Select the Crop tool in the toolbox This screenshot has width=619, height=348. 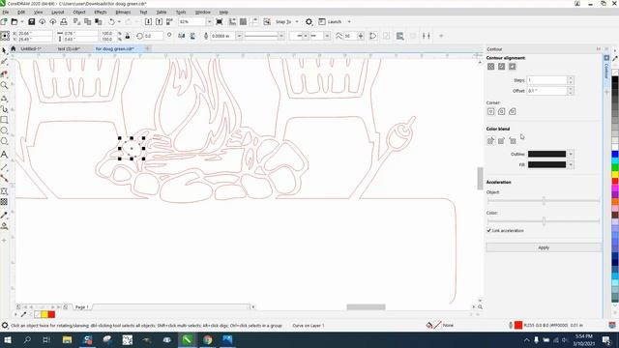[x=4, y=73]
